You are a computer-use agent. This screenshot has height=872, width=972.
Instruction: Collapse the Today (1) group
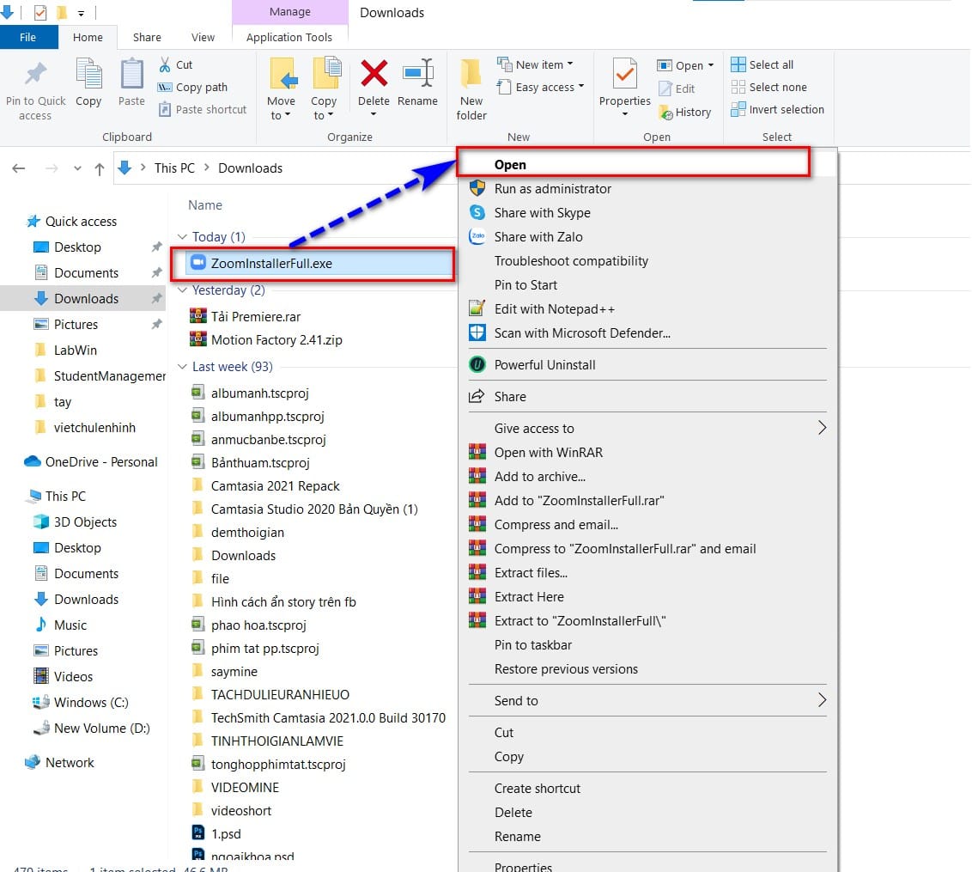point(182,237)
